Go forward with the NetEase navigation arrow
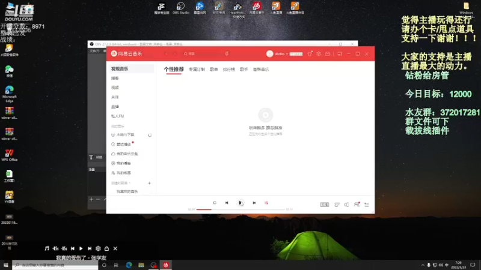481x270 pixels. click(175, 54)
